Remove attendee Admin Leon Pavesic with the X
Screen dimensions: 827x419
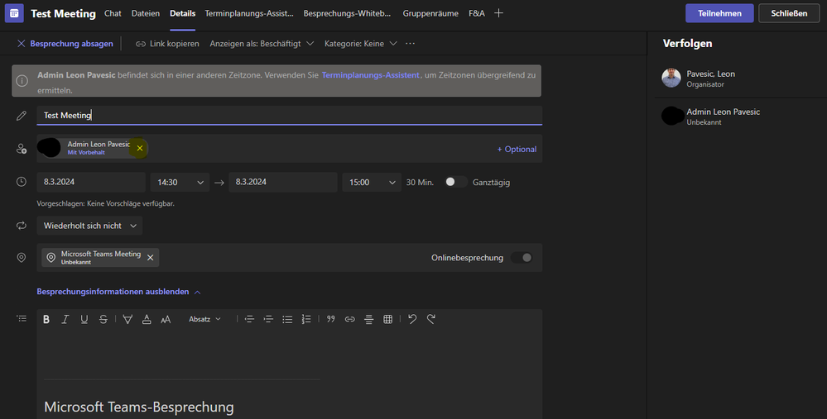click(x=140, y=149)
